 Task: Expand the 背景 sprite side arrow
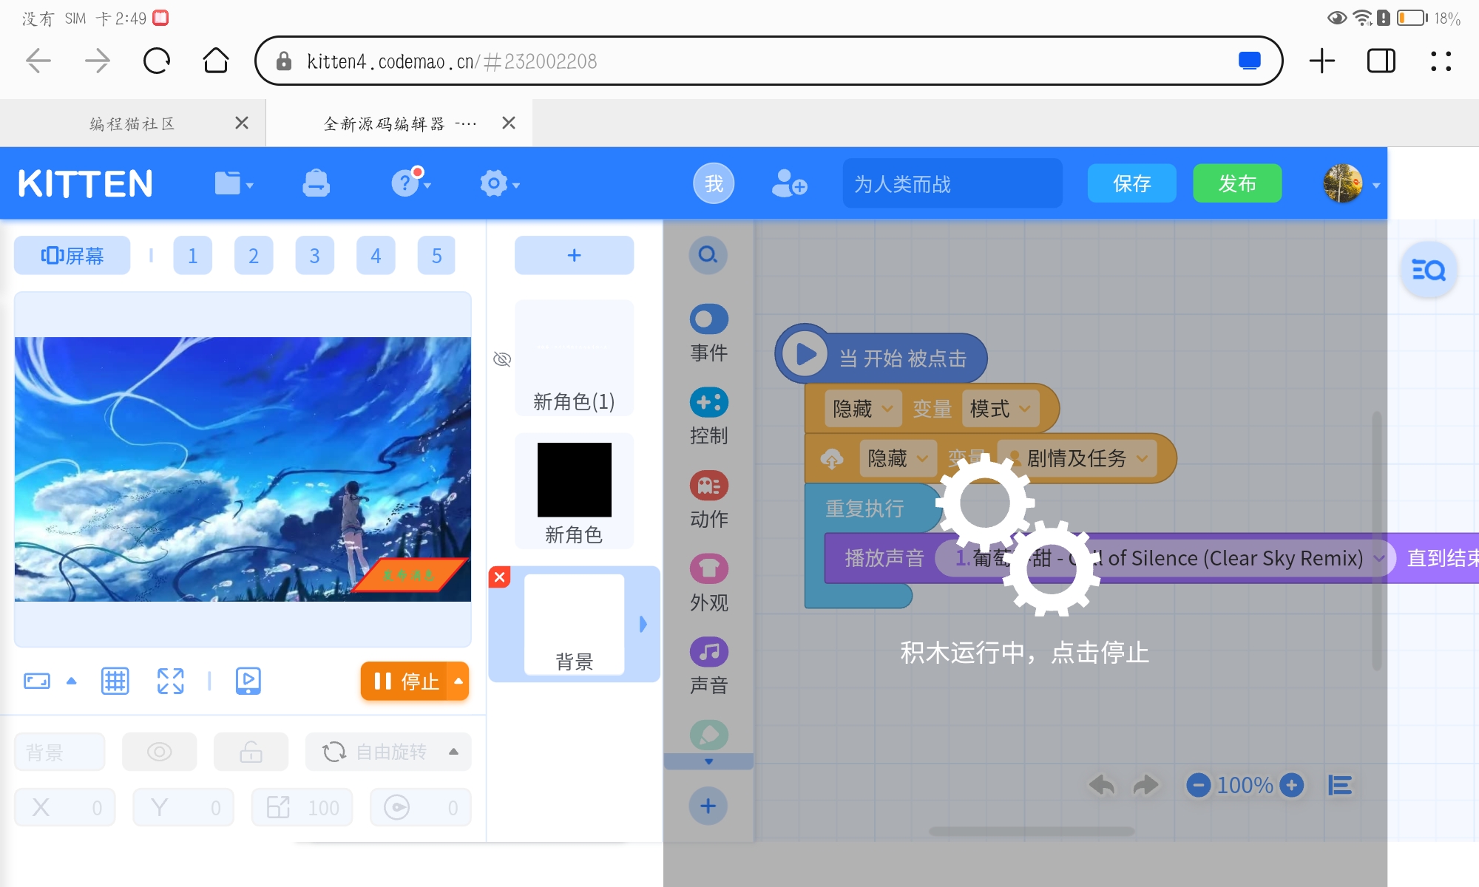coord(643,624)
